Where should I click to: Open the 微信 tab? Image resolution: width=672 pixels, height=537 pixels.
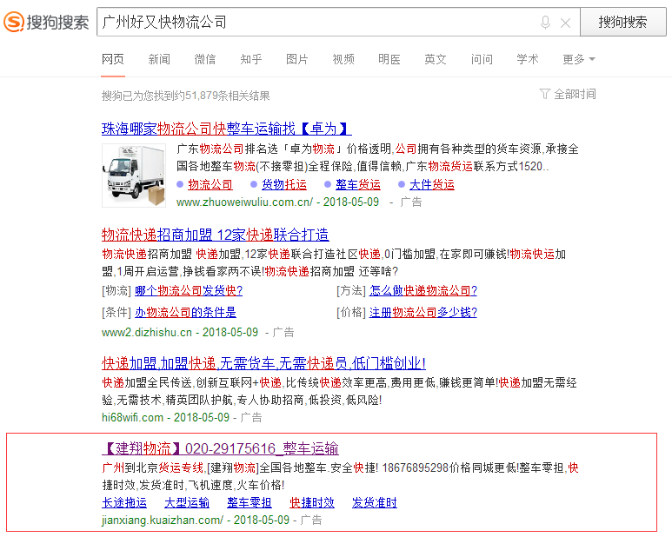pyautogui.click(x=205, y=59)
